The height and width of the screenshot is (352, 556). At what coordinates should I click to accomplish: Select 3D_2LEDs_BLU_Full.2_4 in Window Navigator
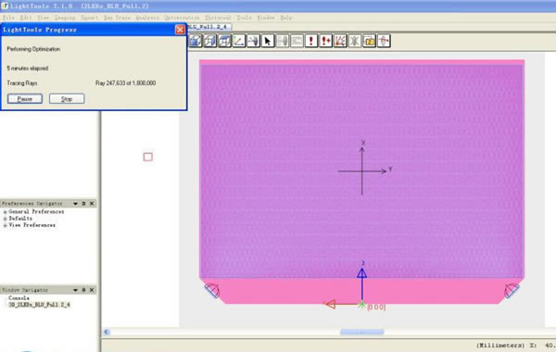click(x=39, y=305)
